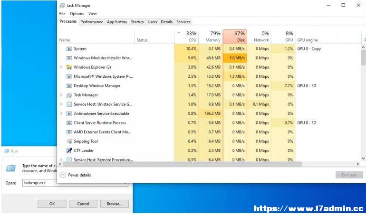Switch to the Performance tab
The width and height of the screenshot is (366, 215).
click(92, 22)
